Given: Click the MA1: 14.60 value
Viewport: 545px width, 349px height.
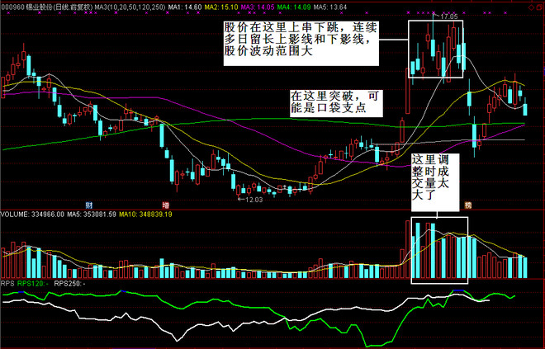Looking at the screenshot, I should pyautogui.click(x=185, y=7).
